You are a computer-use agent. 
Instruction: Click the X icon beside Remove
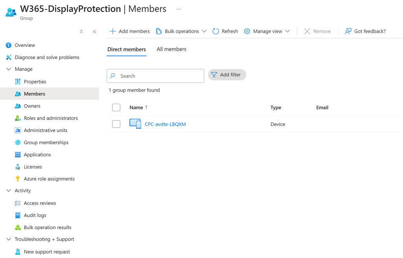point(307,31)
